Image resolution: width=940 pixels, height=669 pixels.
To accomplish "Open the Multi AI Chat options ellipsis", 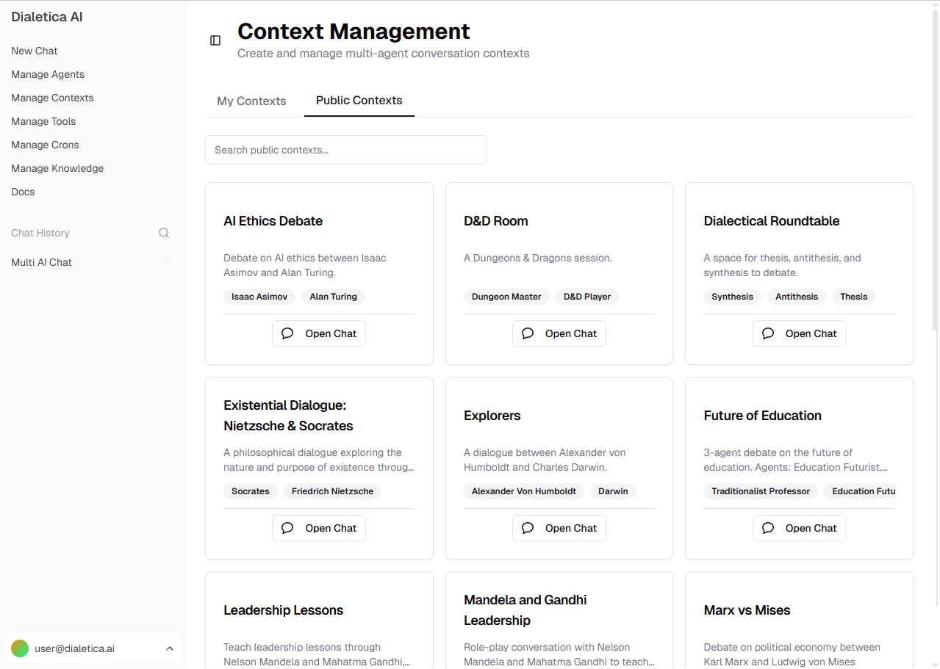I will coord(167,262).
